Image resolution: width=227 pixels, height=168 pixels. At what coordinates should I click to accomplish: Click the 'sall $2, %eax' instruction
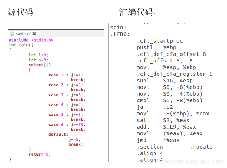[x=163, y=120]
